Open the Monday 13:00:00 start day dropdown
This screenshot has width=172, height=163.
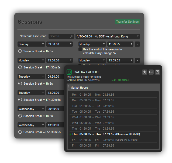(31, 60)
